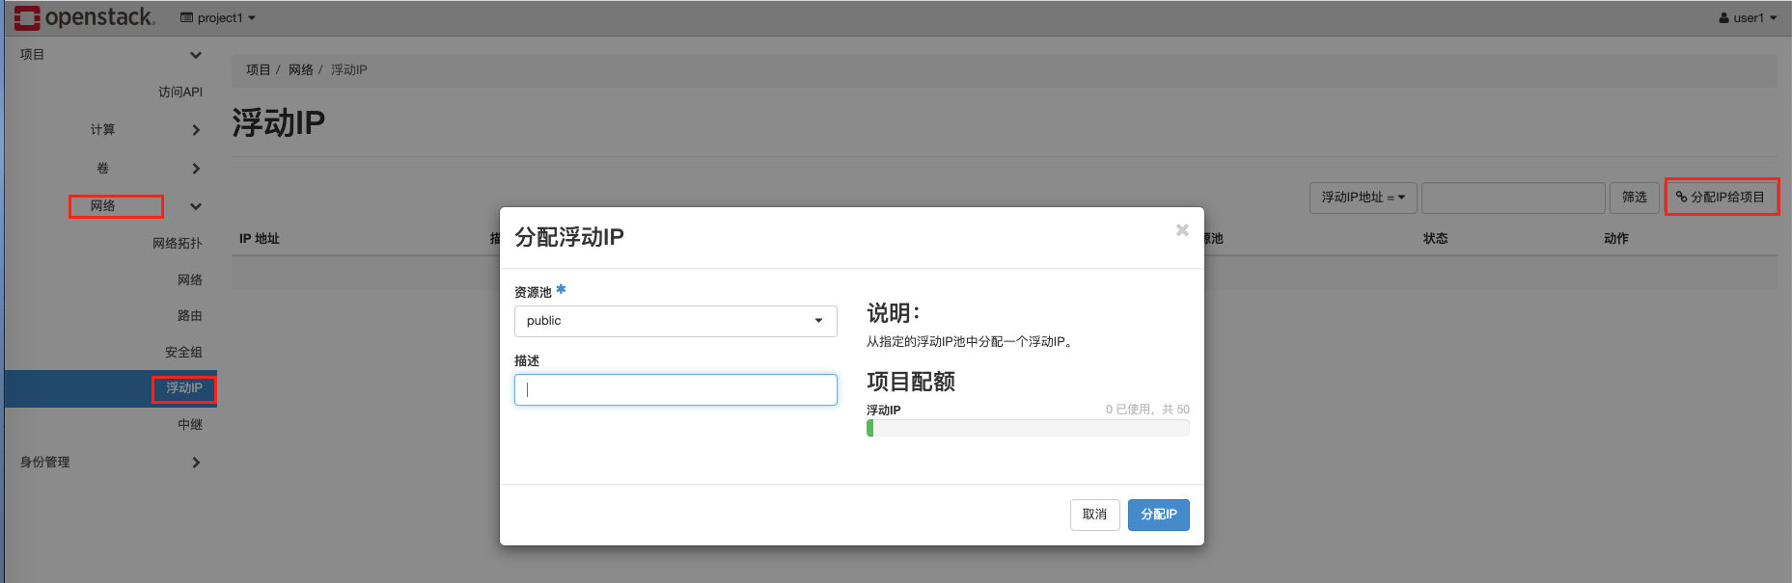Screen dimensions: 1792x583
Task: Click the 动作 column header
Action: (1616, 239)
